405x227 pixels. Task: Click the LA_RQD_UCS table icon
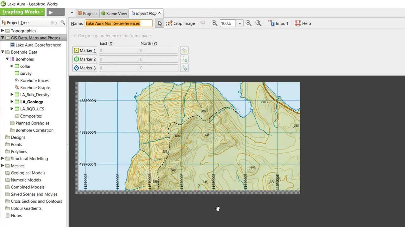(17, 109)
